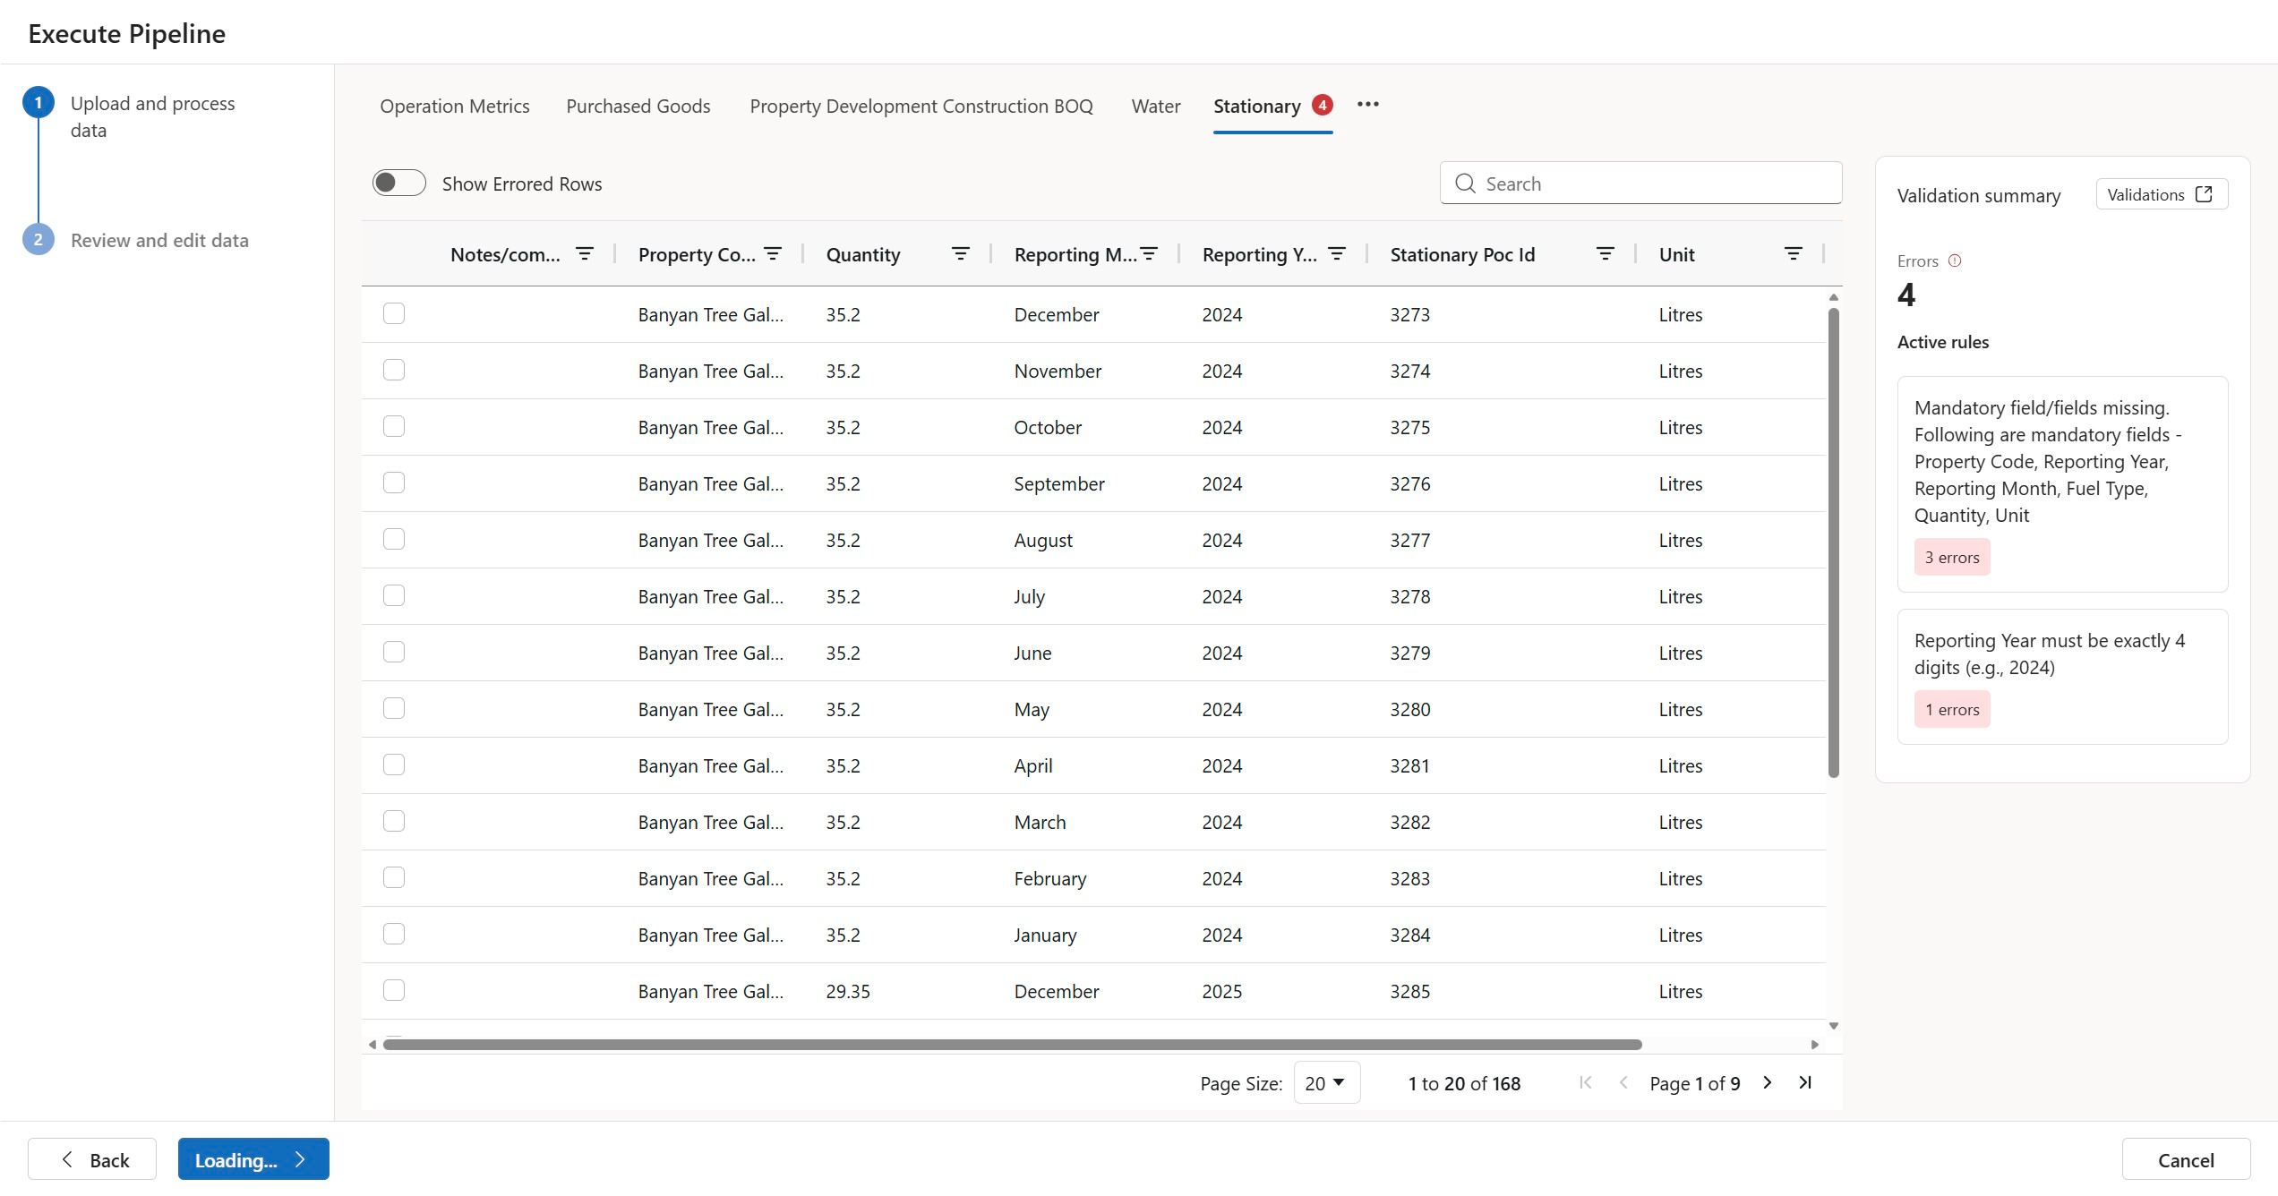Check the December 2024 row checkbox

(x=394, y=313)
